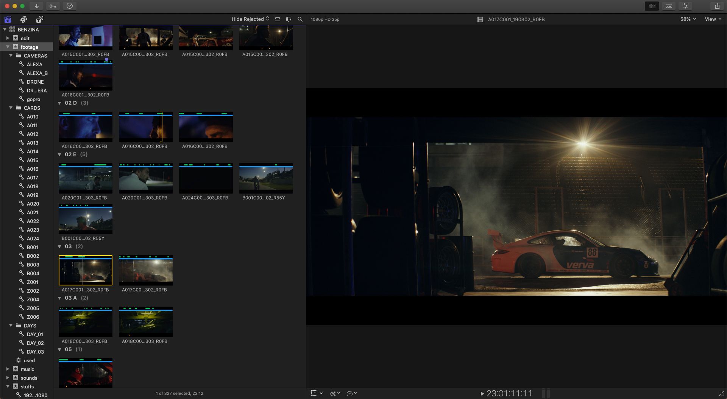Show titles and generators sidebar icon
The image size is (727, 399).
40,19
